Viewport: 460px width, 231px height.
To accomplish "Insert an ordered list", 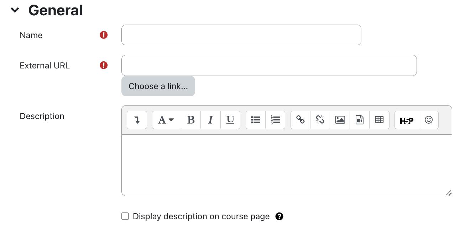I will point(275,120).
